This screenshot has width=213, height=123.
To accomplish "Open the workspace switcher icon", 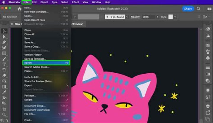I will (209, 9).
